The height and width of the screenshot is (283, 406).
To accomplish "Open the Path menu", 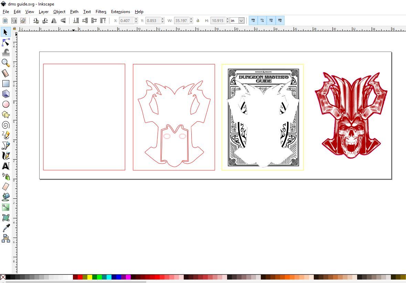I will click(x=74, y=12).
